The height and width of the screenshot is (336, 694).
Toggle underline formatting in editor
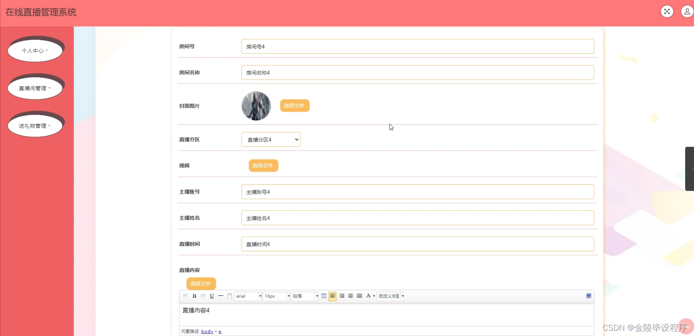click(212, 296)
